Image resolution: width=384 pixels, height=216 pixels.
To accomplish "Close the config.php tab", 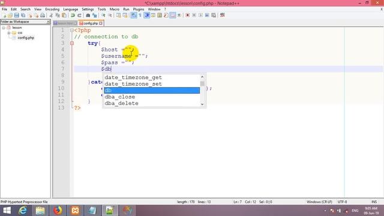I will tap(101, 23).
